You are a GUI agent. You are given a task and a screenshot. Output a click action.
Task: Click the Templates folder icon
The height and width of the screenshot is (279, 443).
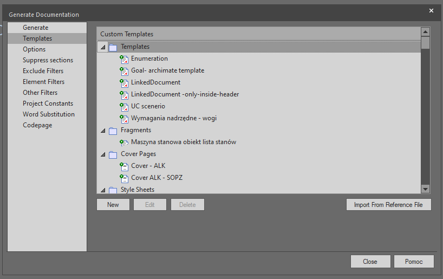[113, 47]
